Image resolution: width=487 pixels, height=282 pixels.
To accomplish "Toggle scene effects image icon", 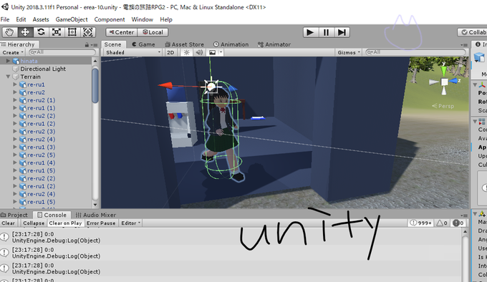I will 213,52.
